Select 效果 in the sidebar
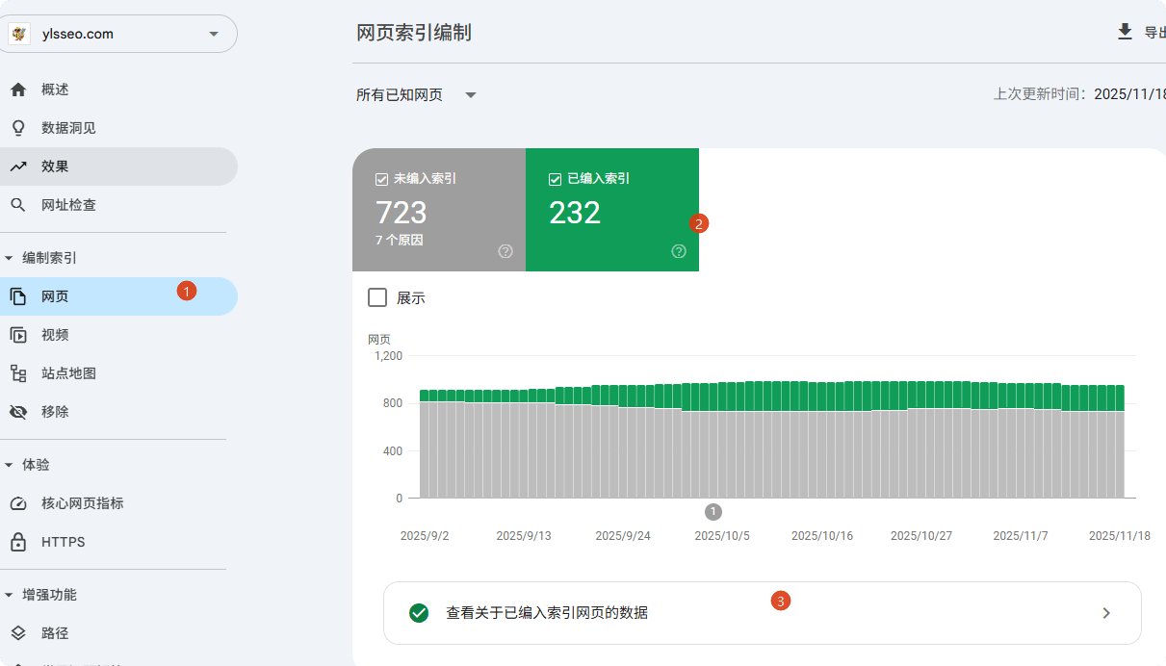Image resolution: width=1166 pixels, height=666 pixels. (x=118, y=166)
